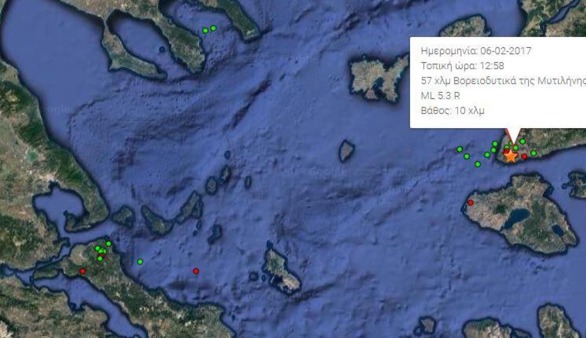Click the orange star epicenter marker
The height and width of the screenshot is (338, 586).
(x=511, y=155)
